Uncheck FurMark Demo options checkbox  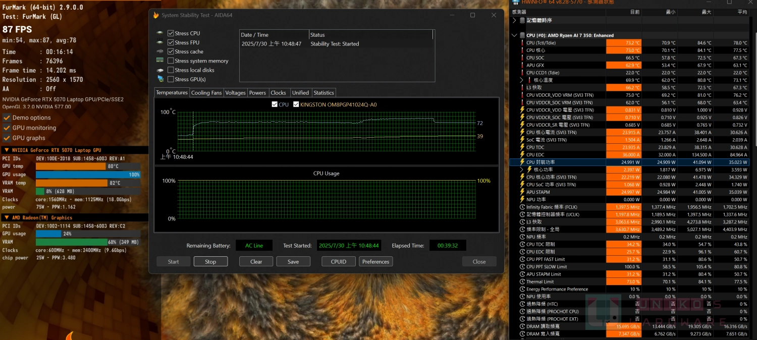point(7,118)
